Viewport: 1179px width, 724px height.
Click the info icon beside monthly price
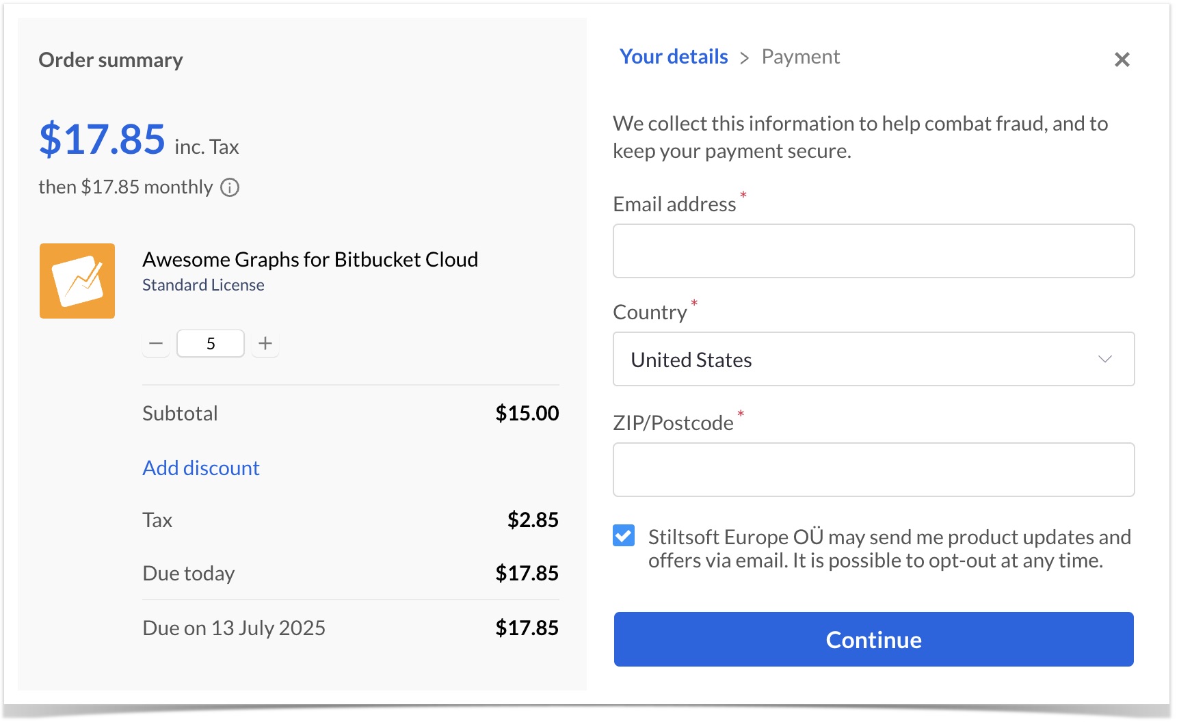(x=230, y=187)
